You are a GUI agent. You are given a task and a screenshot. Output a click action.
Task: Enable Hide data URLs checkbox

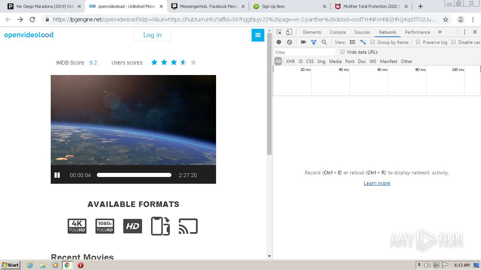(342, 52)
